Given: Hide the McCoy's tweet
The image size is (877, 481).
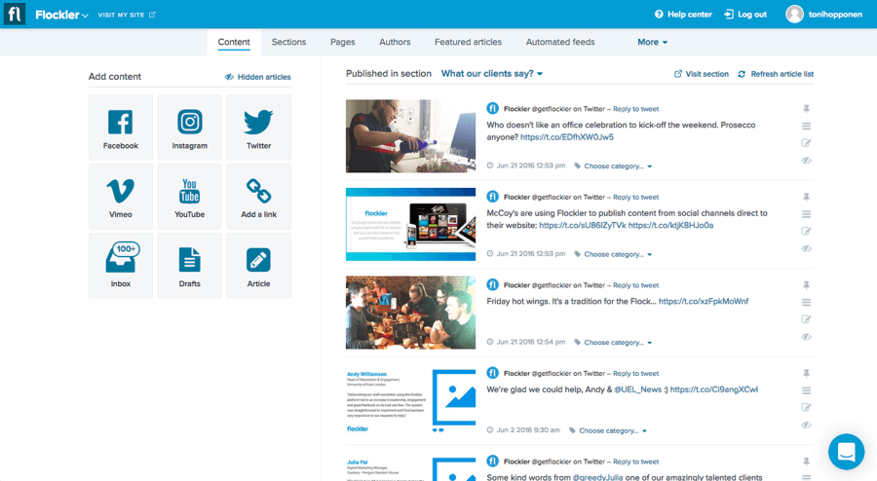Looking at the screenshot, I should 806,248.
